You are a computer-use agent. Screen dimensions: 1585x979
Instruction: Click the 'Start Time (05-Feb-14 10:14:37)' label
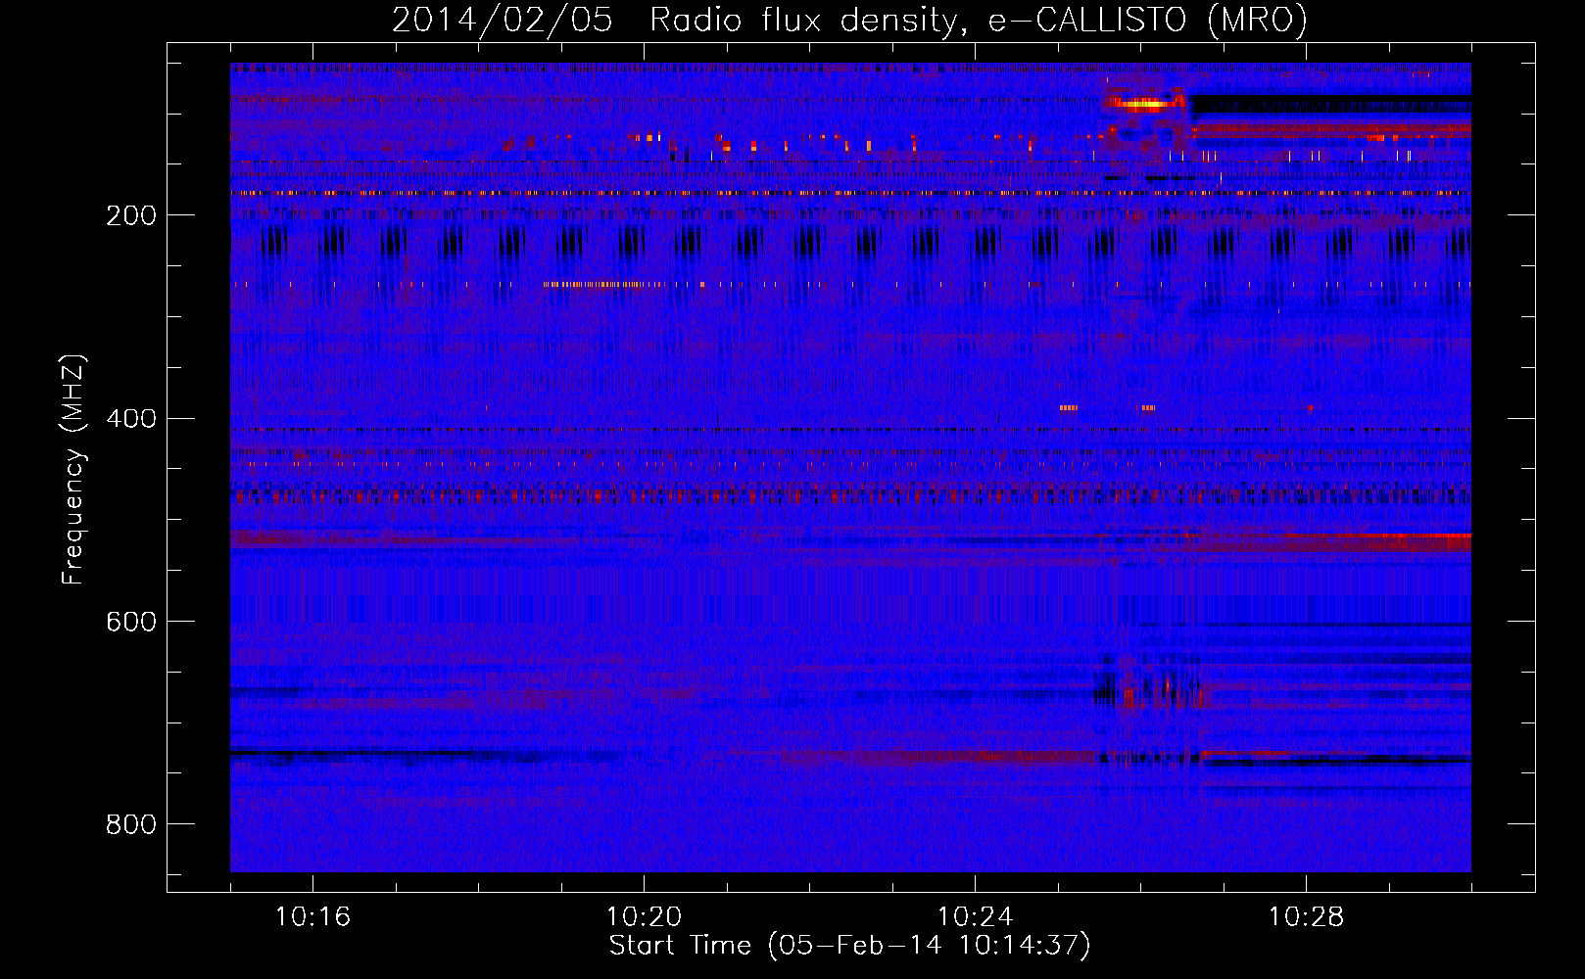tap(849, 946)
